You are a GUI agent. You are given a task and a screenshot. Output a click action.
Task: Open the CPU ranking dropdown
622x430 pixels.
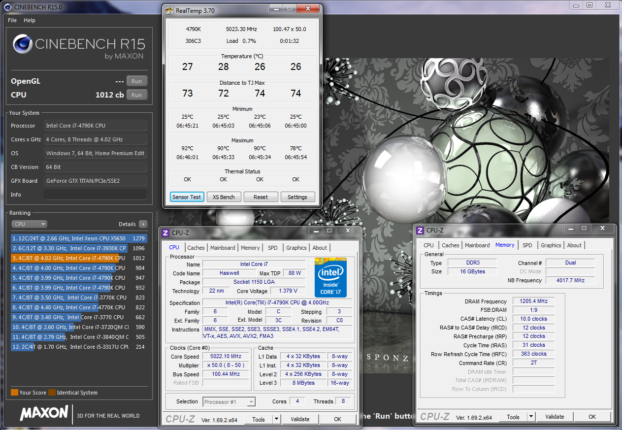click(x=30, y=224)
